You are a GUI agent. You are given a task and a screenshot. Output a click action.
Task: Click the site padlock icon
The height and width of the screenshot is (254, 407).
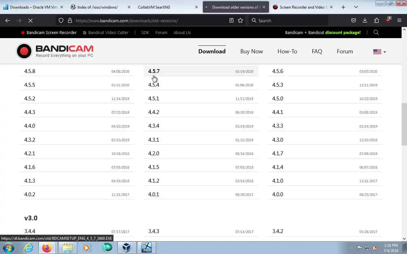tap(70, 20)
